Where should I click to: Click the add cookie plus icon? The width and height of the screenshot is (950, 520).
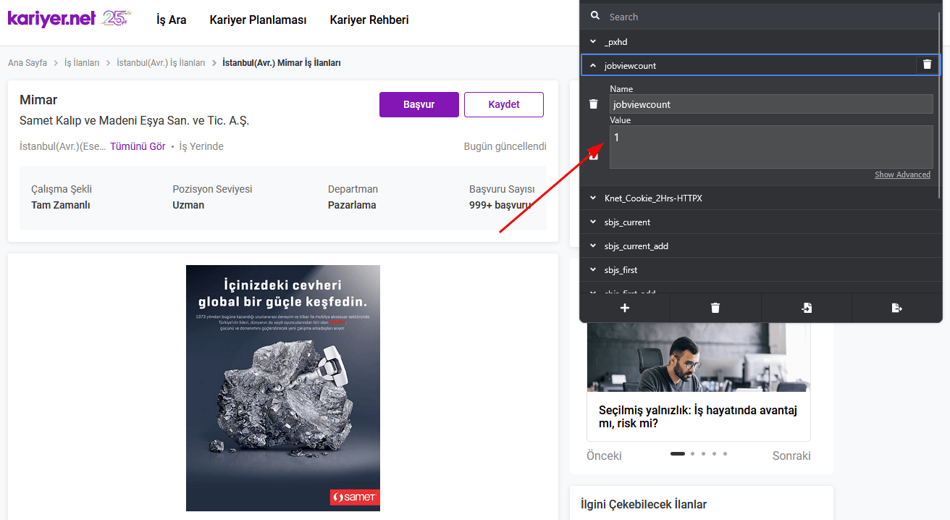[625, 308]
